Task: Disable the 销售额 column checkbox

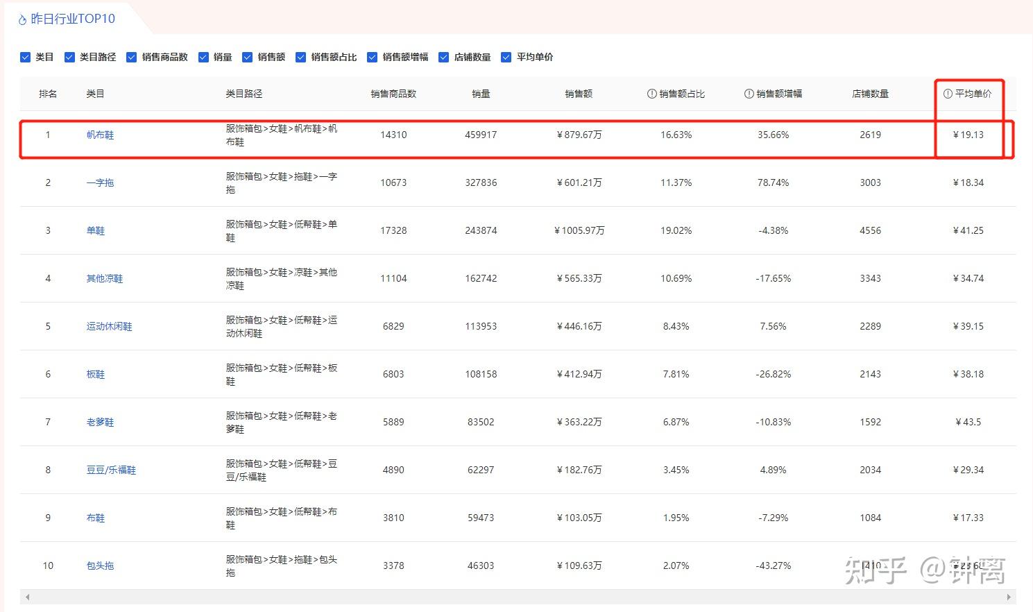Action: (247, 57)
